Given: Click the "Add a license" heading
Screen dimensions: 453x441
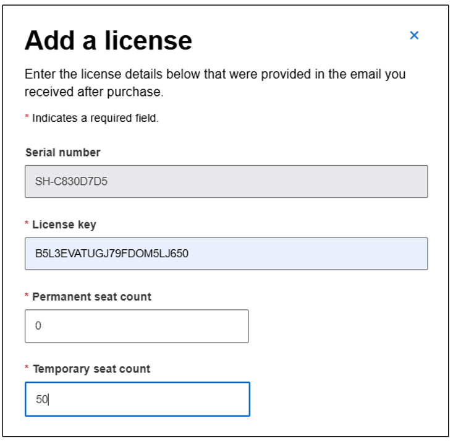Looking at the screenshot, I should pos(108,41).
